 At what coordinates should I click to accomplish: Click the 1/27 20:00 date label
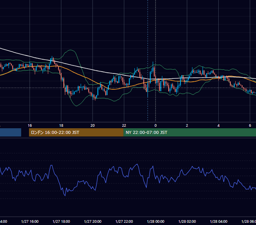[93, 221]
